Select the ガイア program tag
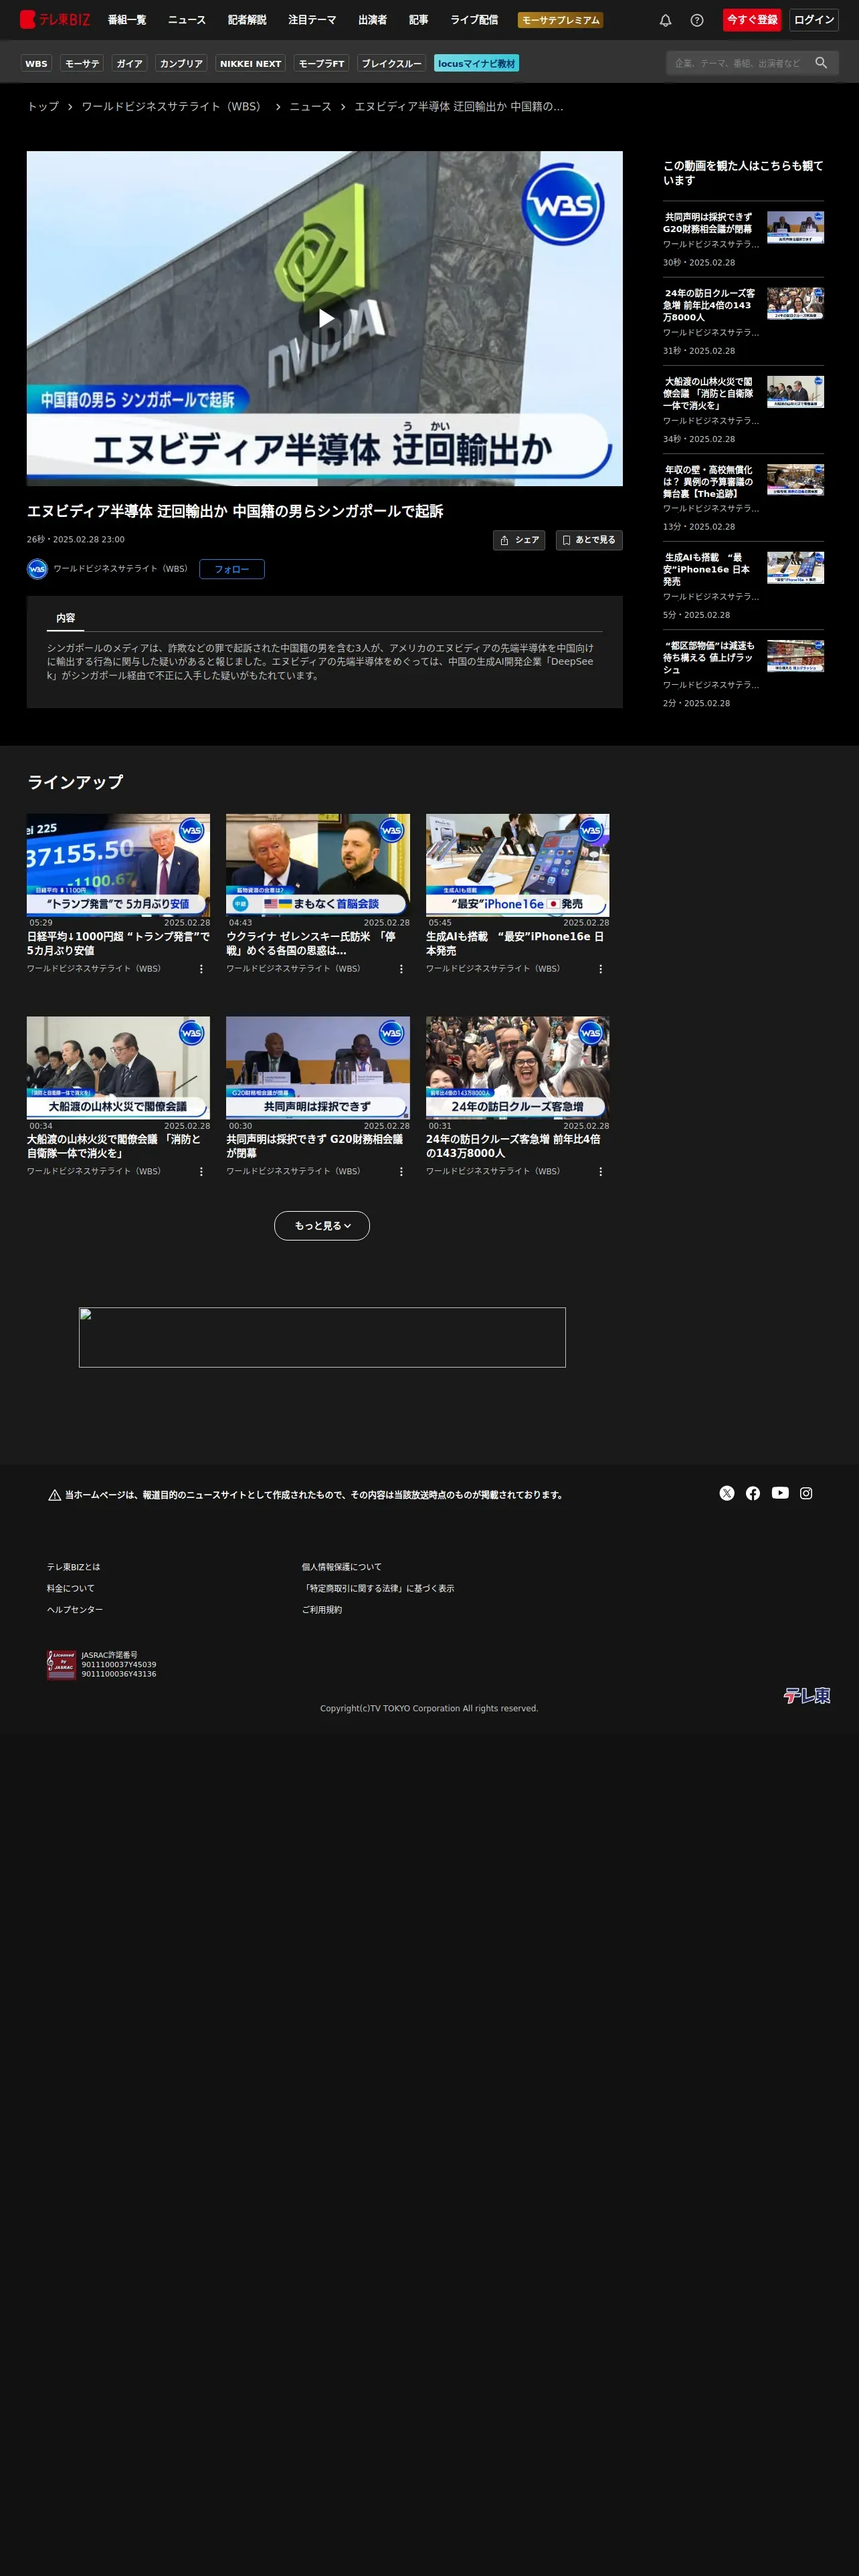This screenshot has width=859, height=2576. click(x=129, y=63)
